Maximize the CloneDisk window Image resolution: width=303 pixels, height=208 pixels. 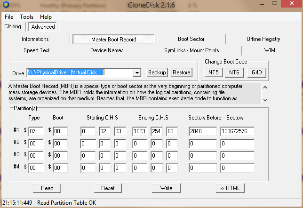click(275, 3)
